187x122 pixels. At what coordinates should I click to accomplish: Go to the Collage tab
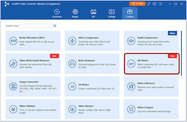112,13
